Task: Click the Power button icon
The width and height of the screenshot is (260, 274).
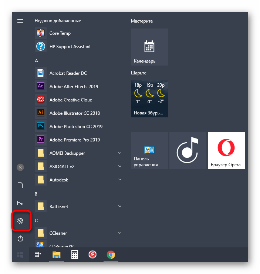Action: [x=20, y=238]
